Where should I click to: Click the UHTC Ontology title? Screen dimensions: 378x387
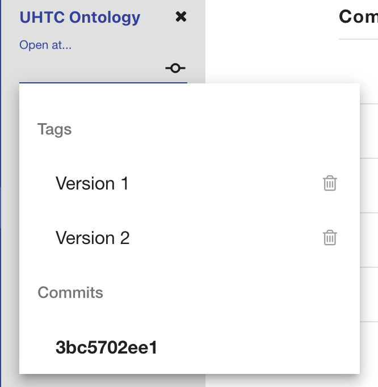80,17
